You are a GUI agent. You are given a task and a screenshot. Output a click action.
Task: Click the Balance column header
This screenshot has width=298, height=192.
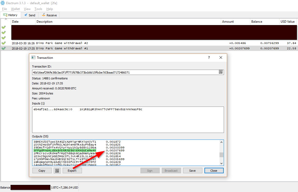click(265, 22)
